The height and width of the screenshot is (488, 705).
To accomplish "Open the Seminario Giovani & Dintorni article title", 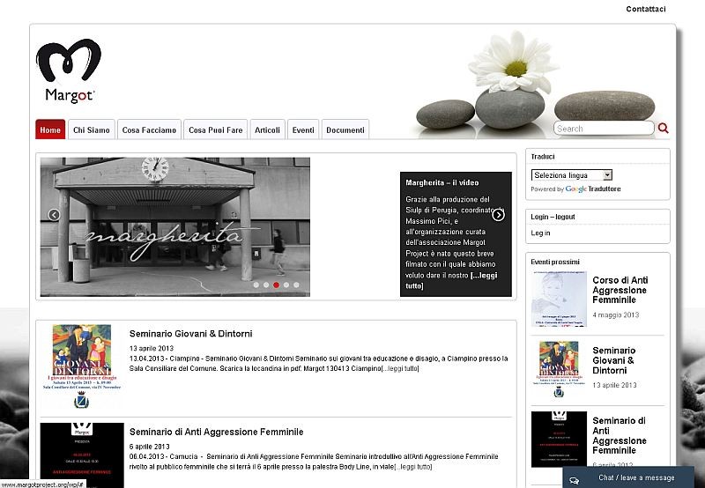I will 190,334.
